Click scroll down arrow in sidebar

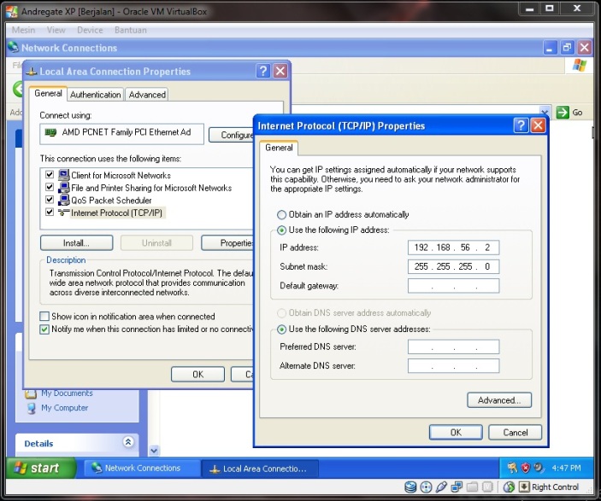coord(154,451)
